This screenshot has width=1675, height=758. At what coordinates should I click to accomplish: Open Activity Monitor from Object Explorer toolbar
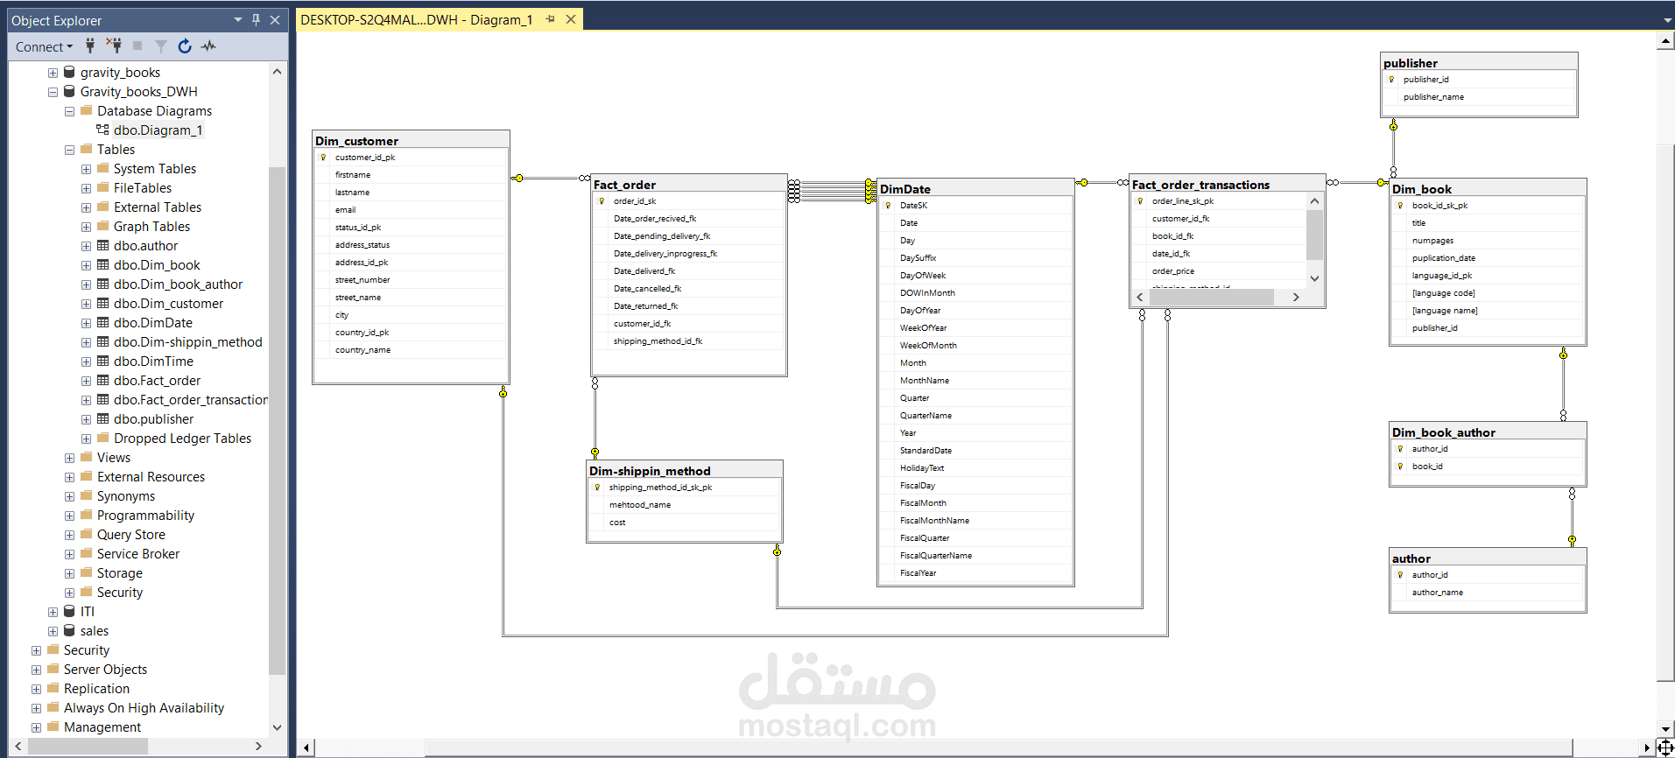click(x=208, y=46)
